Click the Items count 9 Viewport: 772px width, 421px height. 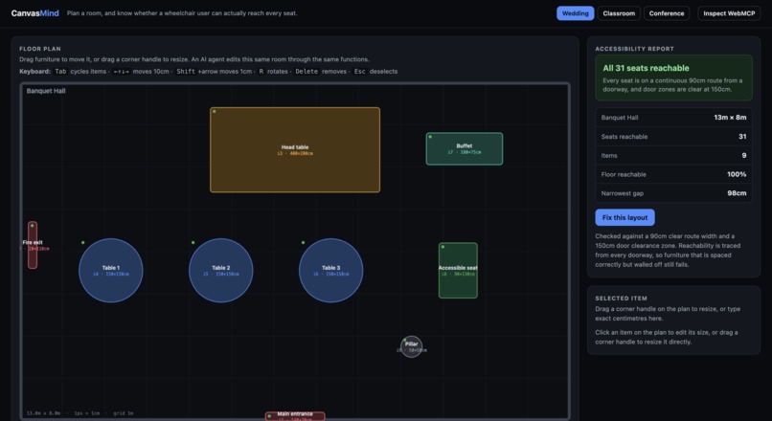(x=744, y=155)
